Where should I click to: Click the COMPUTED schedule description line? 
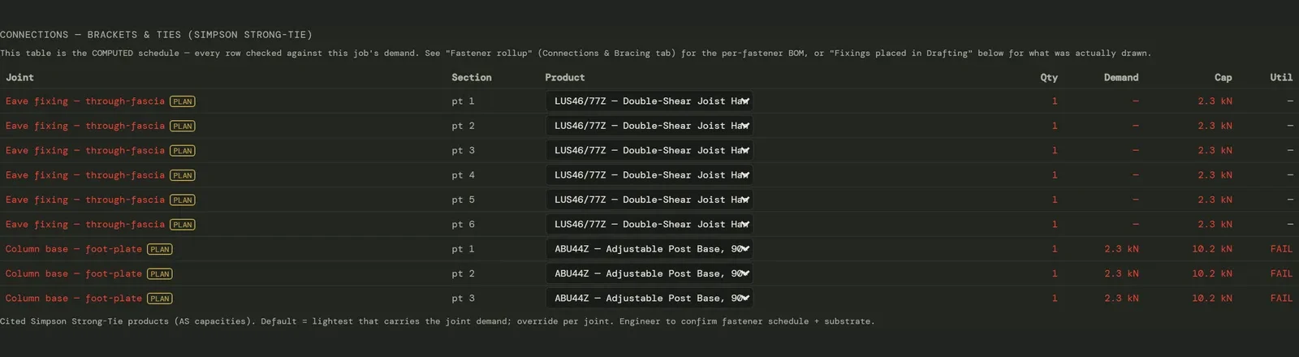click(576, 54)
